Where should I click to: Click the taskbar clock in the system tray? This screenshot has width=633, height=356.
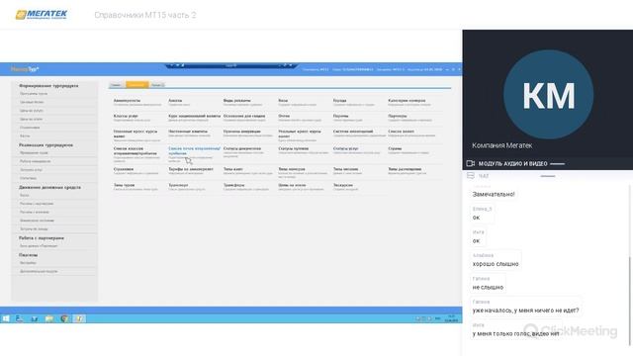coord(451,318)
